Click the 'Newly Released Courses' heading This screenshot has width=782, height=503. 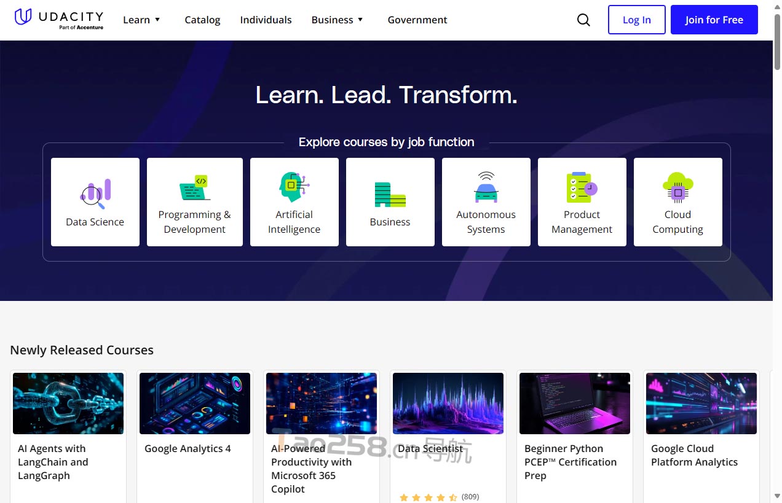coord(82,350)
